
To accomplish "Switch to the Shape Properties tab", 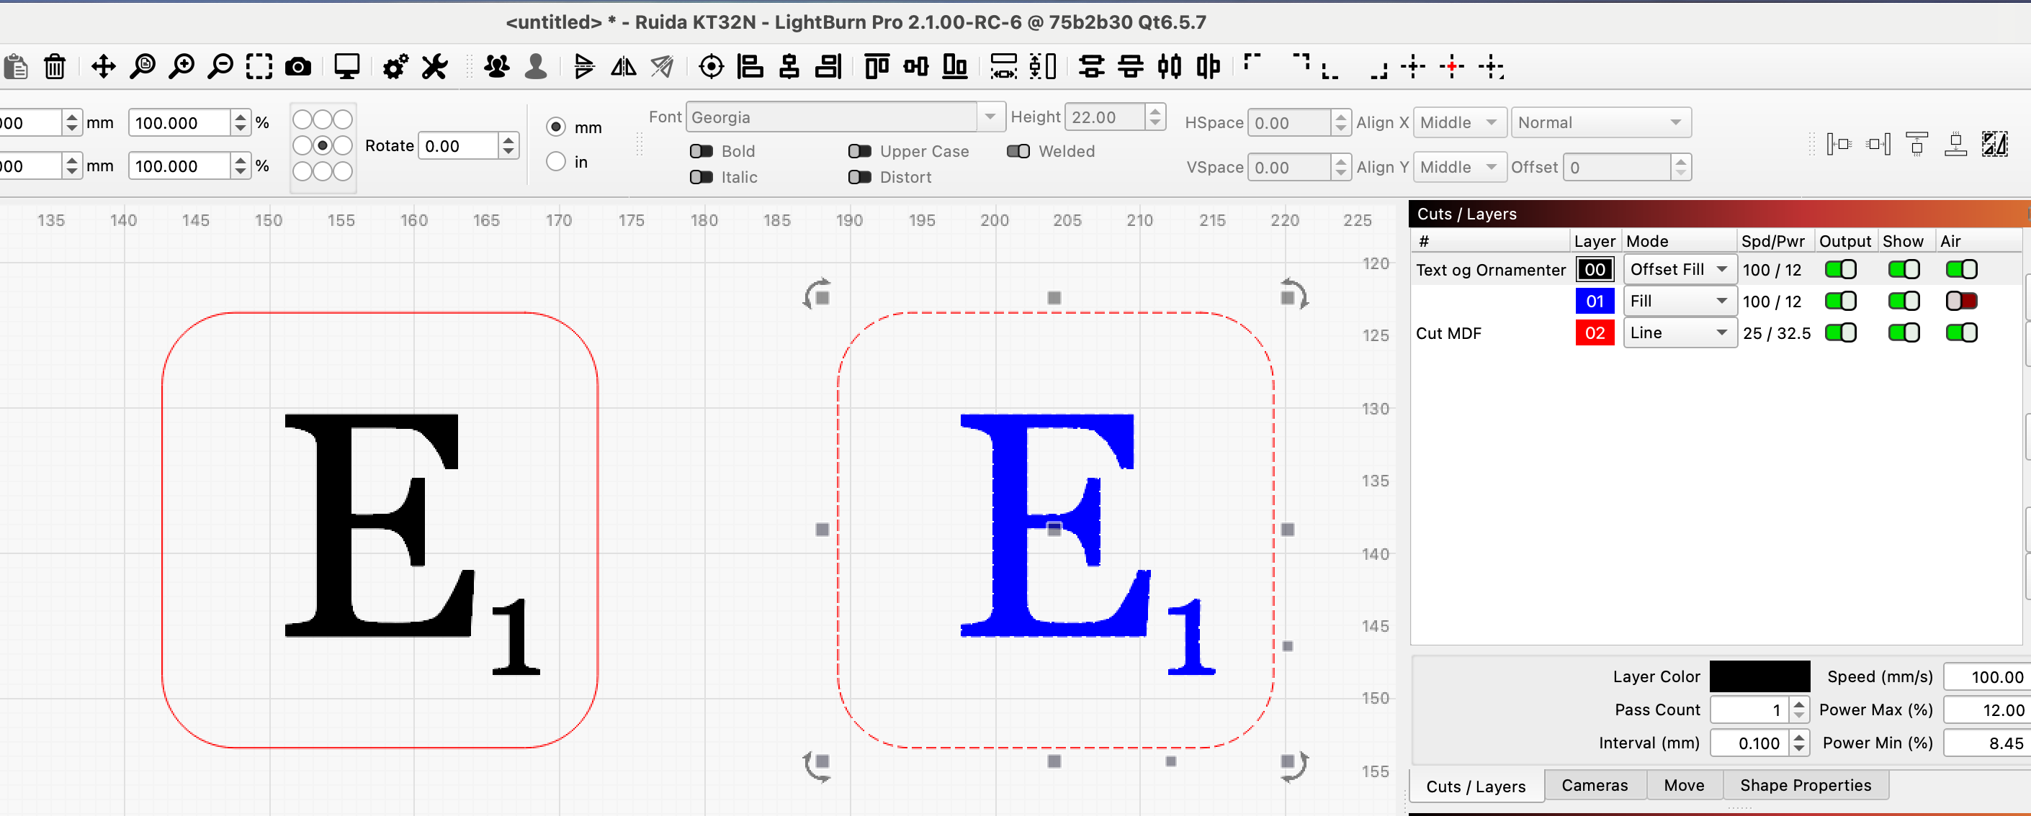I will tap(1805, 785).
